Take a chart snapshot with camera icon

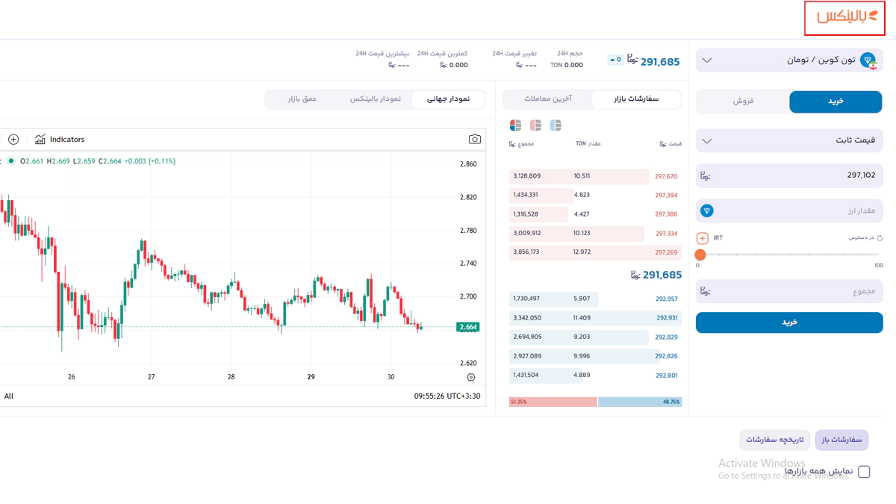pos(474,140)
